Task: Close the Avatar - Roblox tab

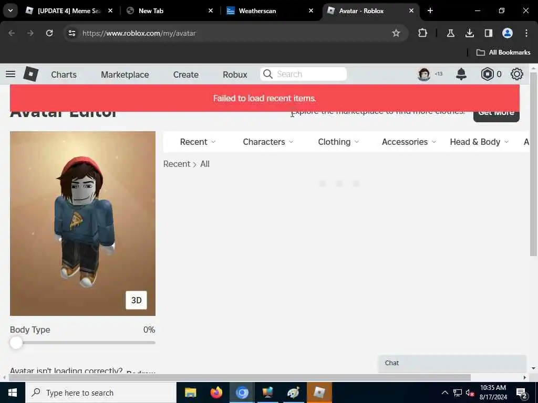Action: coord(411,10)
